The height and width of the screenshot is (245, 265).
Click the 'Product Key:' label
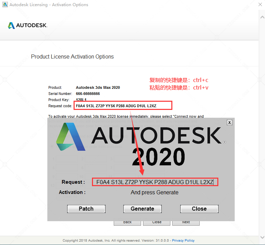tap(59, 100)
